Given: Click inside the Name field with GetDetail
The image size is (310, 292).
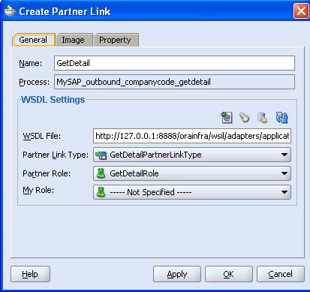Looking at the screenshot, I should pyautogui.click(x=174, y=63).
